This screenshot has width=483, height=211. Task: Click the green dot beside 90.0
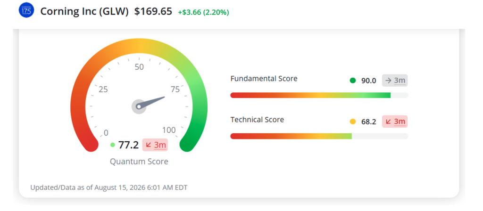tap(353, 81)
